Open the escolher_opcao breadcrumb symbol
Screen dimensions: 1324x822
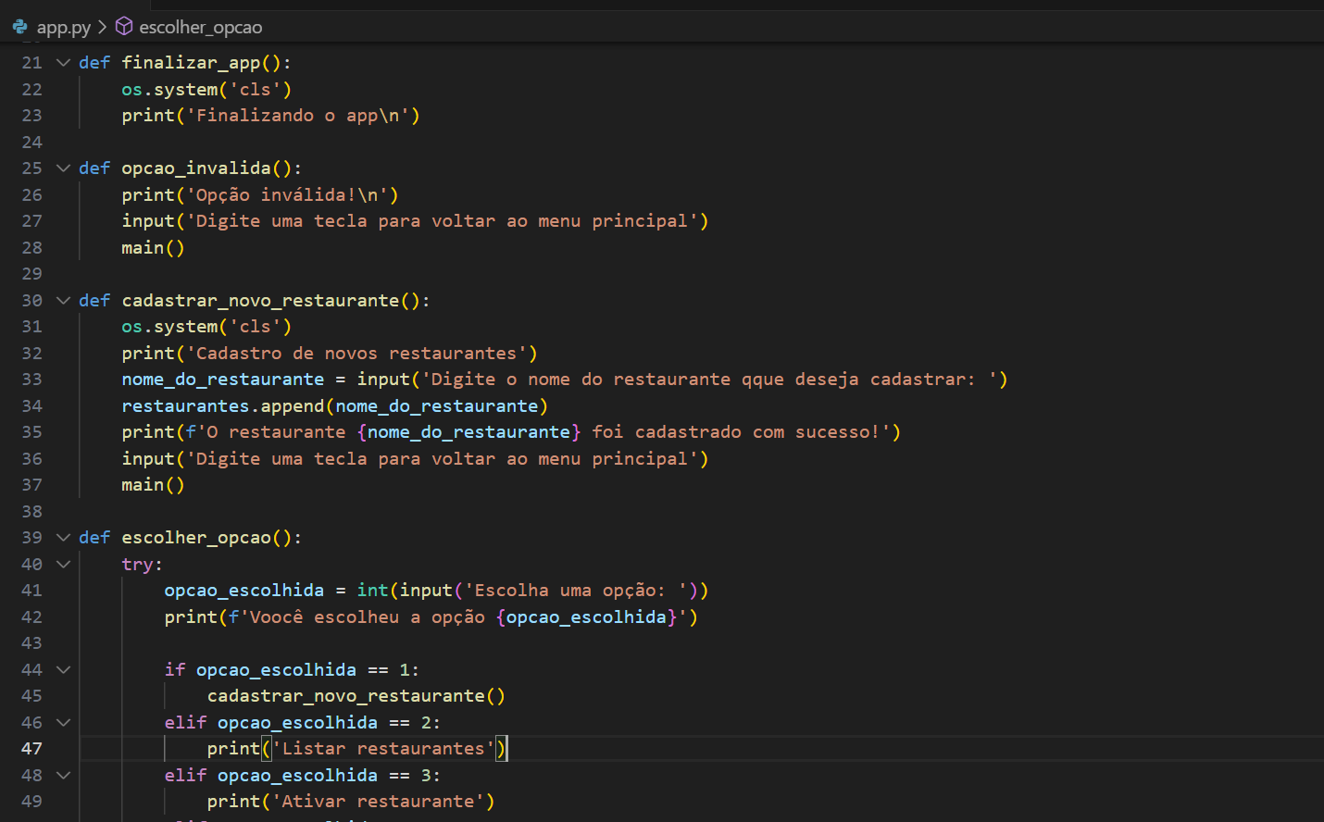pyautogui.click(x=201, y=27)
